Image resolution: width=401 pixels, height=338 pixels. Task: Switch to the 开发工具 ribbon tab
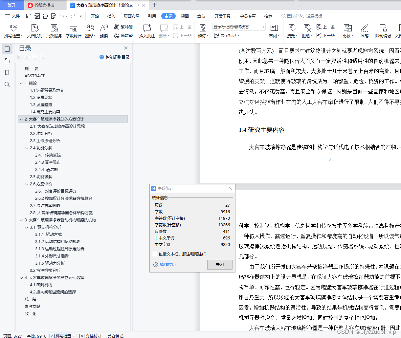point(223,16)
